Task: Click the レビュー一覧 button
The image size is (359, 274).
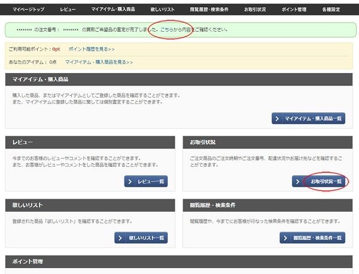Action: tap(146, 181)
